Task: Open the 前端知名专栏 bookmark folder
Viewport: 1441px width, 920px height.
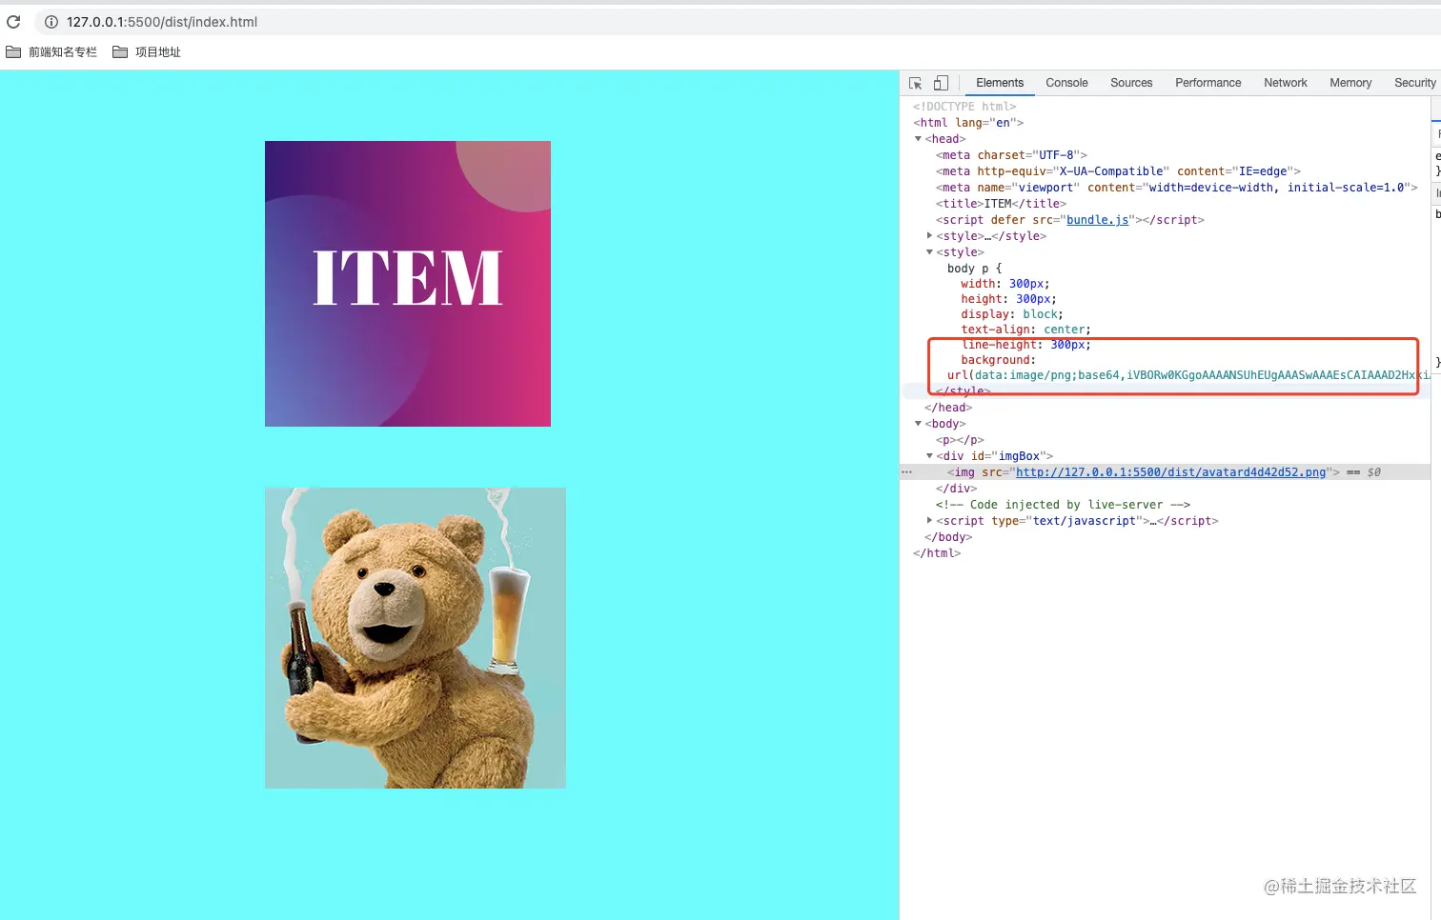Action: (51, 52)
